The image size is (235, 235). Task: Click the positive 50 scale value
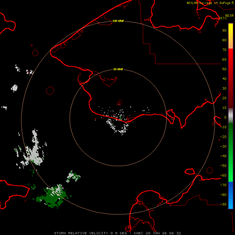click(224, 69)
